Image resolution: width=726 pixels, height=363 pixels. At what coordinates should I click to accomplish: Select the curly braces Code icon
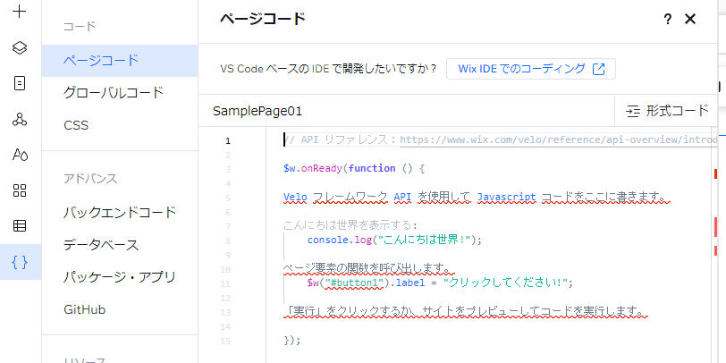(20, 263)
